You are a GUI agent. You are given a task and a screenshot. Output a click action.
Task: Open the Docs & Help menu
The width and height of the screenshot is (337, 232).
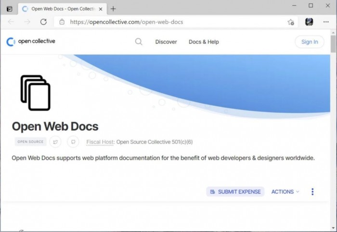(204, 42)
